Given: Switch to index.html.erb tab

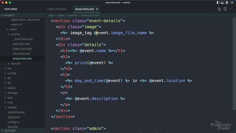Looking at the screenshot, I should pyautogui.click(x=57, y=9).
